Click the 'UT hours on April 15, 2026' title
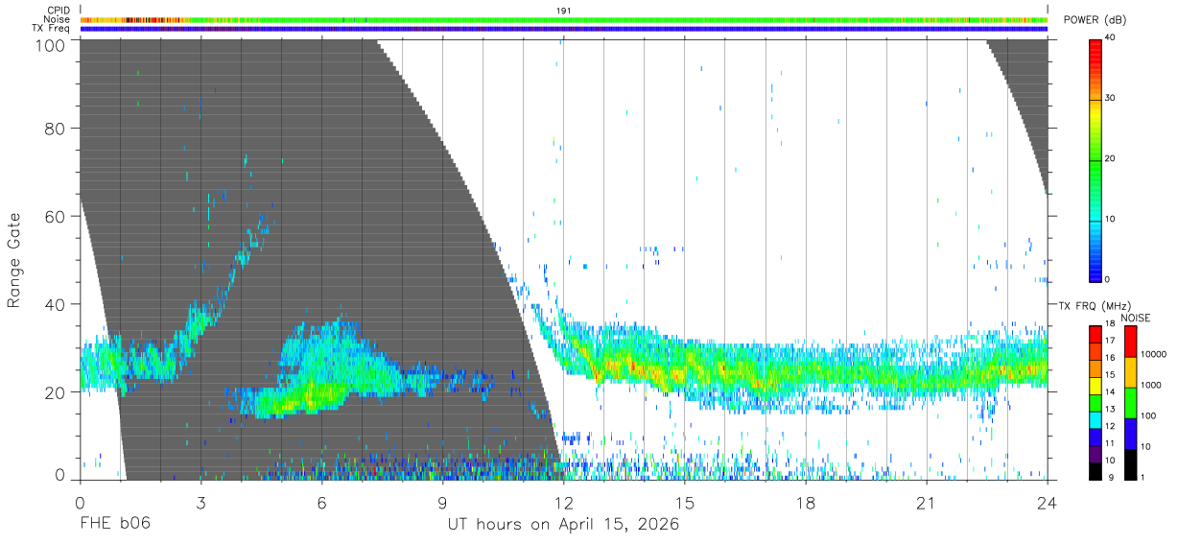This screenshot has width=1178, height=544. click(563, 525)
